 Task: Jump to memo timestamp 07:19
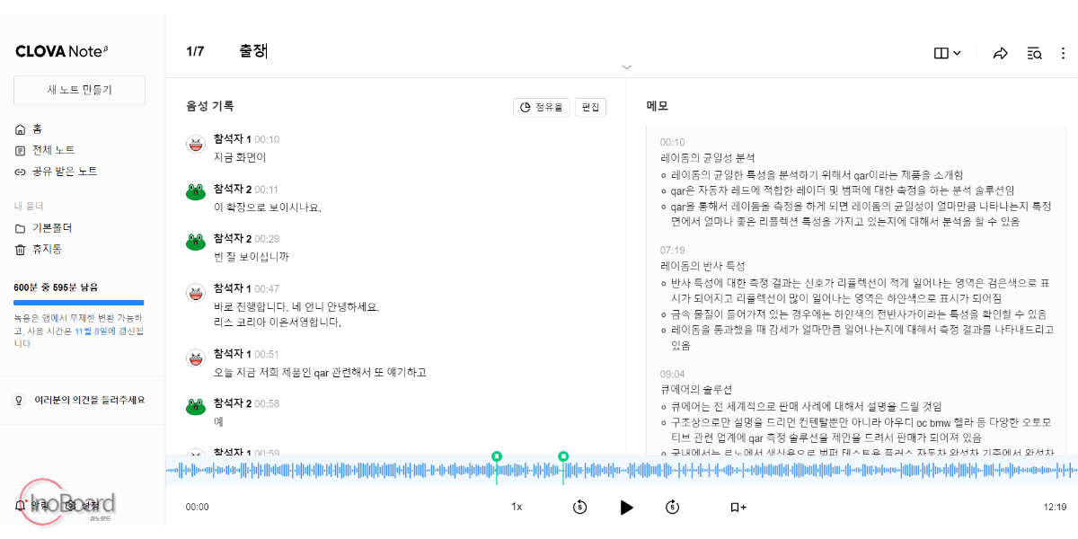click(x=672, y=251)
